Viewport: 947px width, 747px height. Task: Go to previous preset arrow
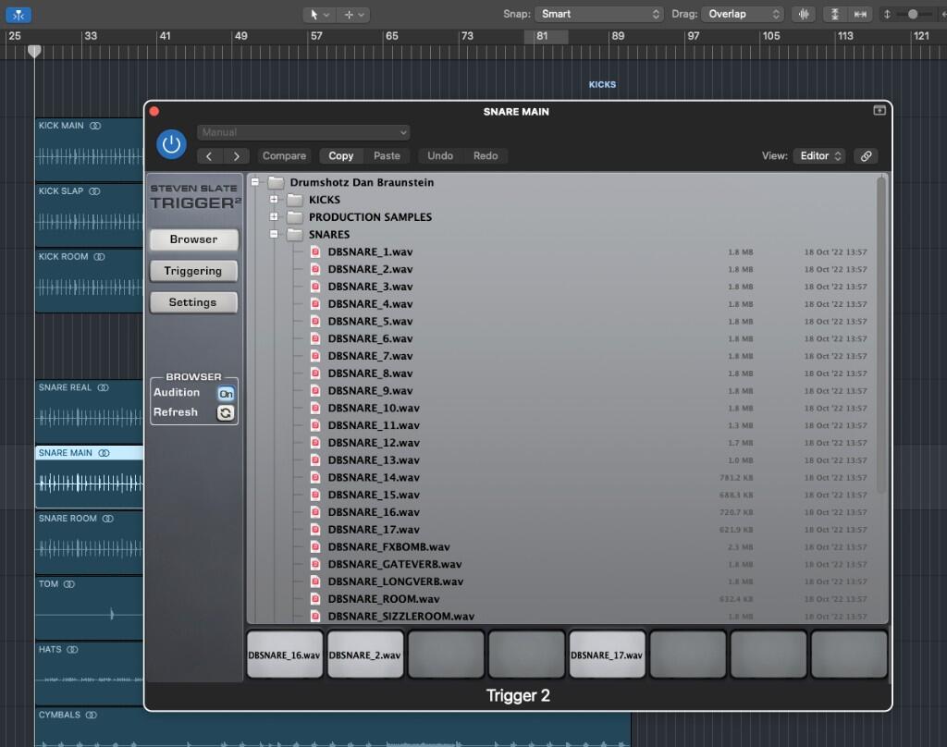[209, 156]
